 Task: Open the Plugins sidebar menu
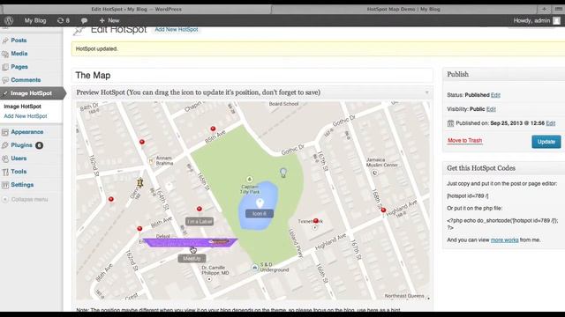click(21, 145)
